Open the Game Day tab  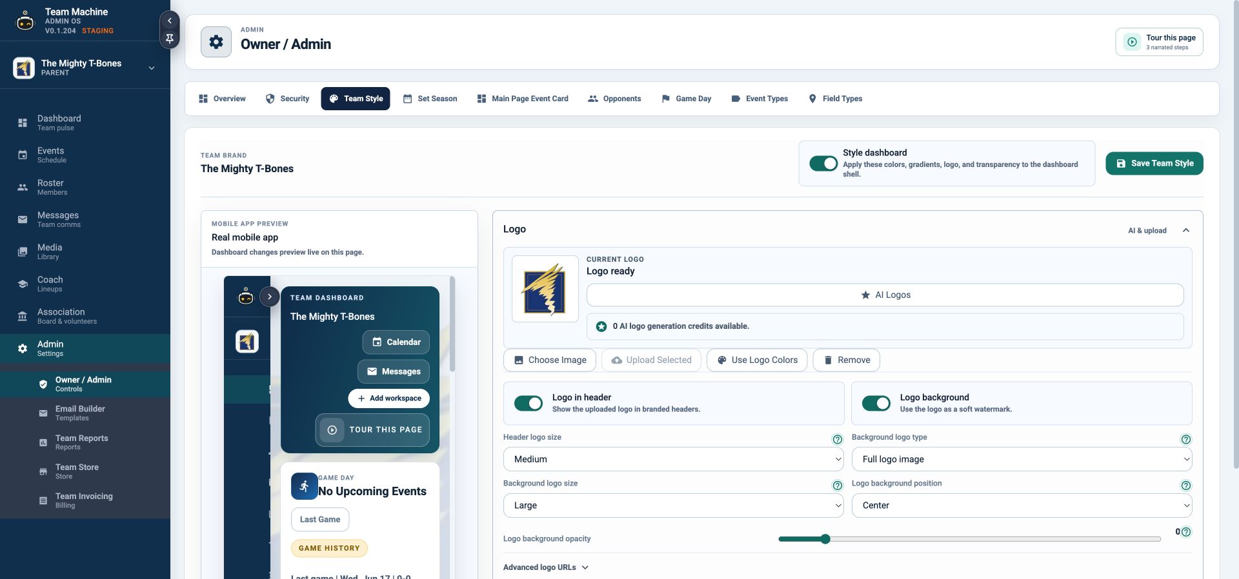point(687,99)
